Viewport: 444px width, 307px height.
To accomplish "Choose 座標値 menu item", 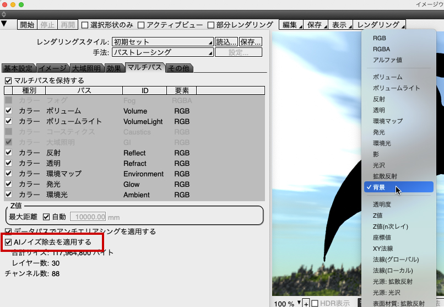I will click(399, 238).
